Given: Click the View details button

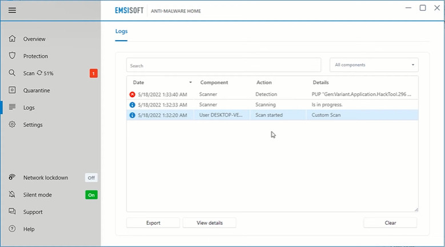Looking at the screenshot, I should click(x=210, y=223).
